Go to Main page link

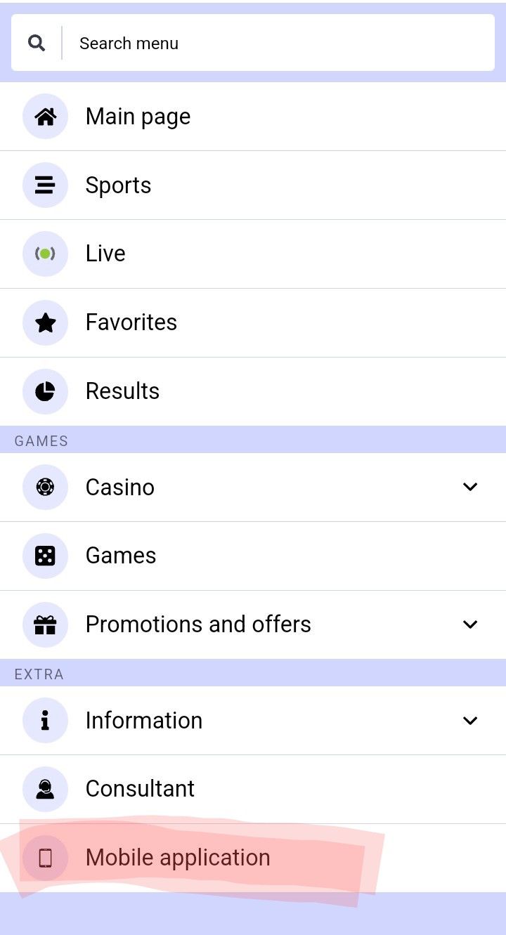coord(138,117)
